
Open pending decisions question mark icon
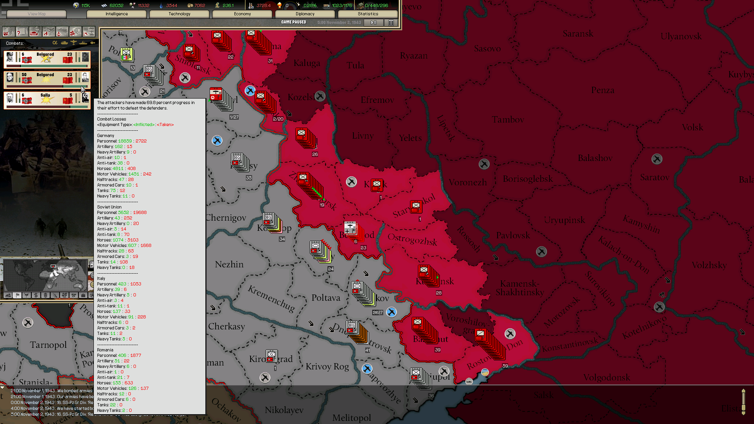pyautogui.click(x=22, y=32)
